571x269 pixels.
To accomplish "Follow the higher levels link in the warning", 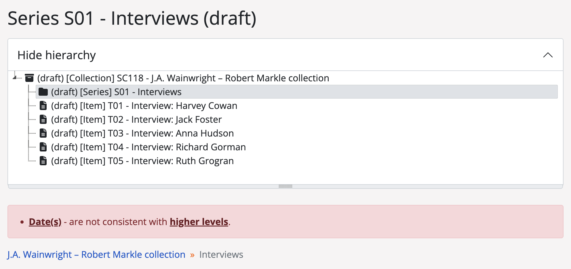I will click(199, 222).
